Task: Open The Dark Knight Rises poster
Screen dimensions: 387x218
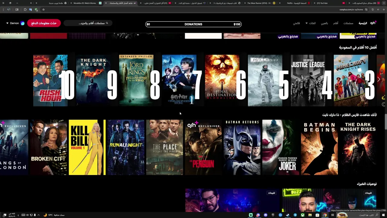Action: (x=358, y=147)
